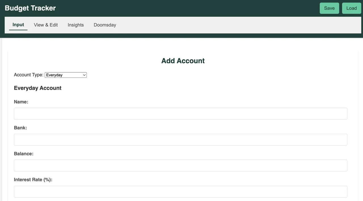Open the Insights tab
The image size is (363, 201).
[x=76, y=25]
